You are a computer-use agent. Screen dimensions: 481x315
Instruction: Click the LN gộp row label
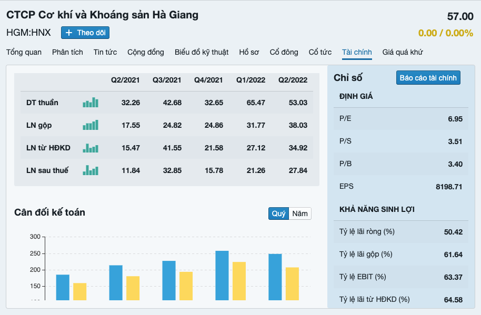(x=39, y=125)
